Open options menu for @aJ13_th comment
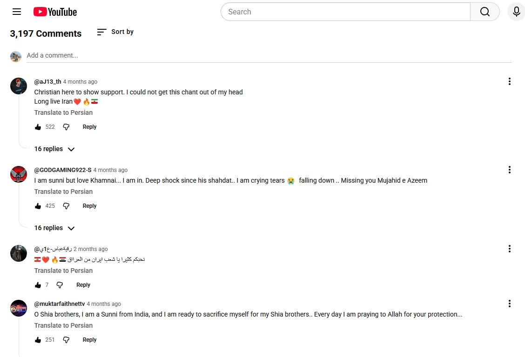 (509, 81)
